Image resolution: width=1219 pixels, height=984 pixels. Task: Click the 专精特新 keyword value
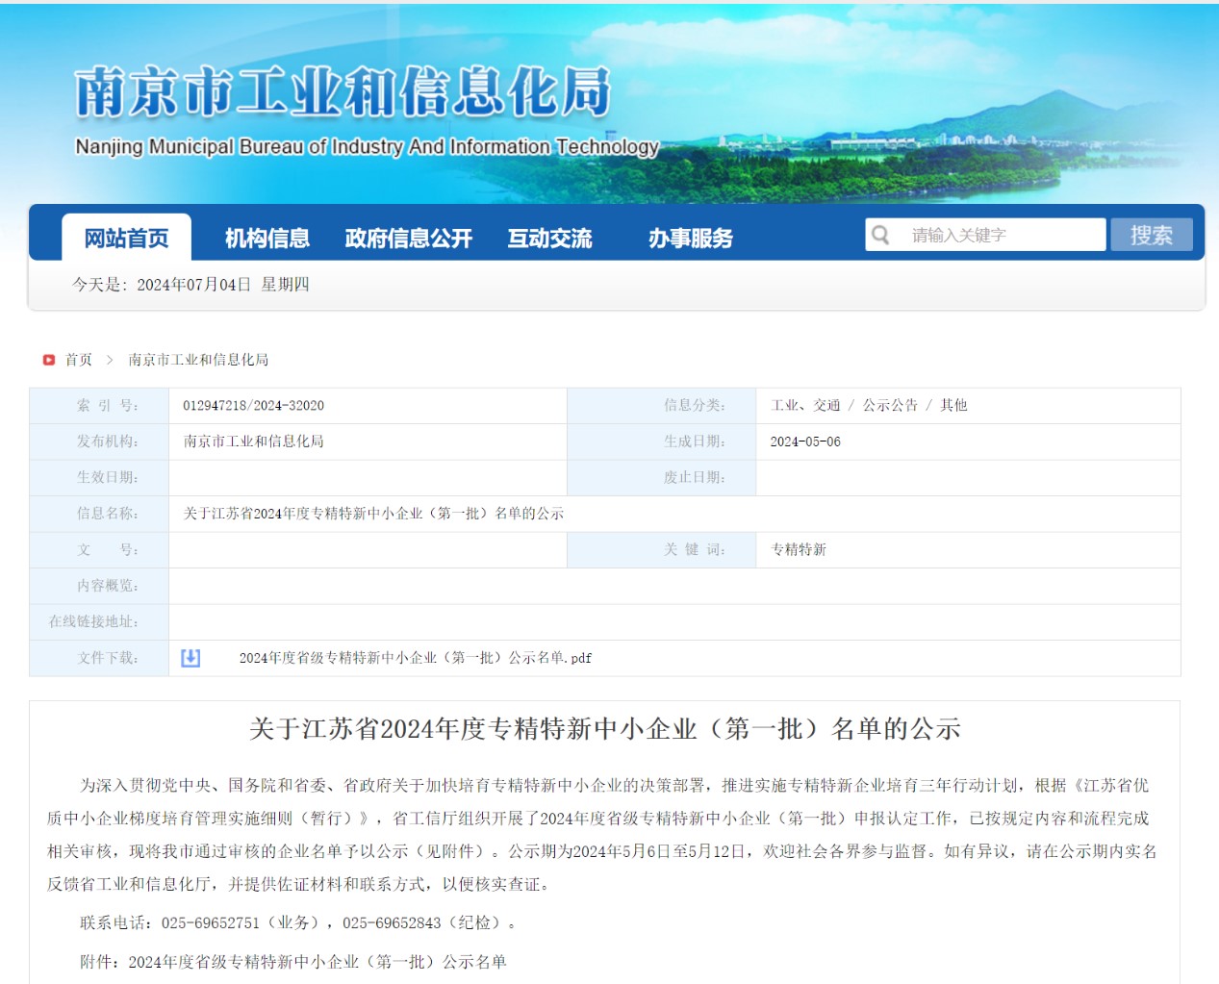point(799,549)
